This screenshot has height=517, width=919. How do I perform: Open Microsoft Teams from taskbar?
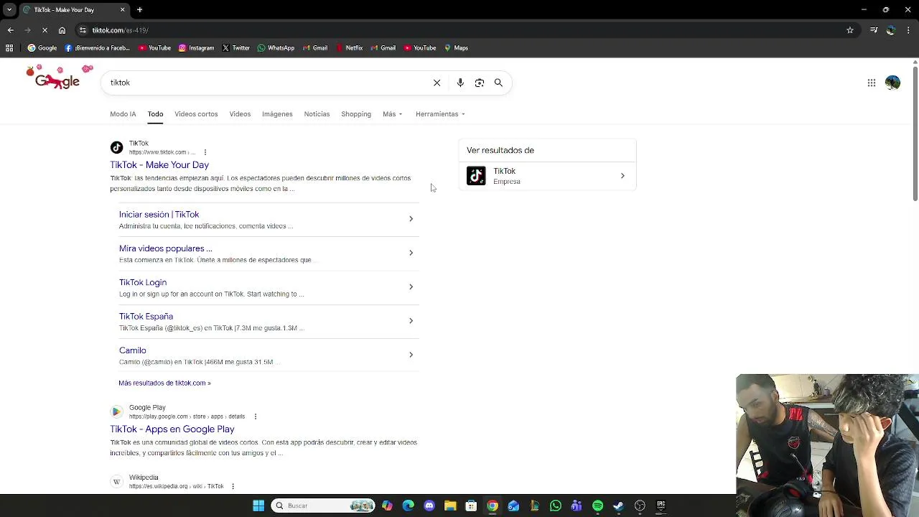click(577, 506)
